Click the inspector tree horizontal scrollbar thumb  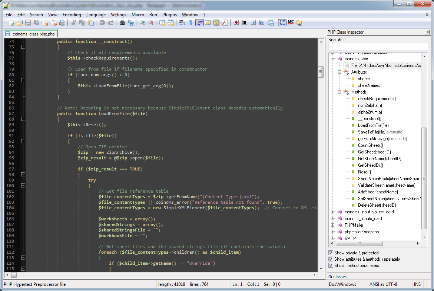[359, 244]
